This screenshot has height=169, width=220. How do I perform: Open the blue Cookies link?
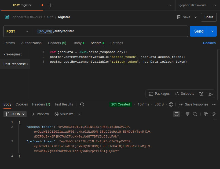[209, 43]
